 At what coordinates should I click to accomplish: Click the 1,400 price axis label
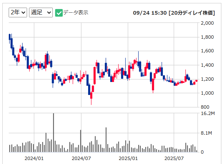[x=207, y=65]
